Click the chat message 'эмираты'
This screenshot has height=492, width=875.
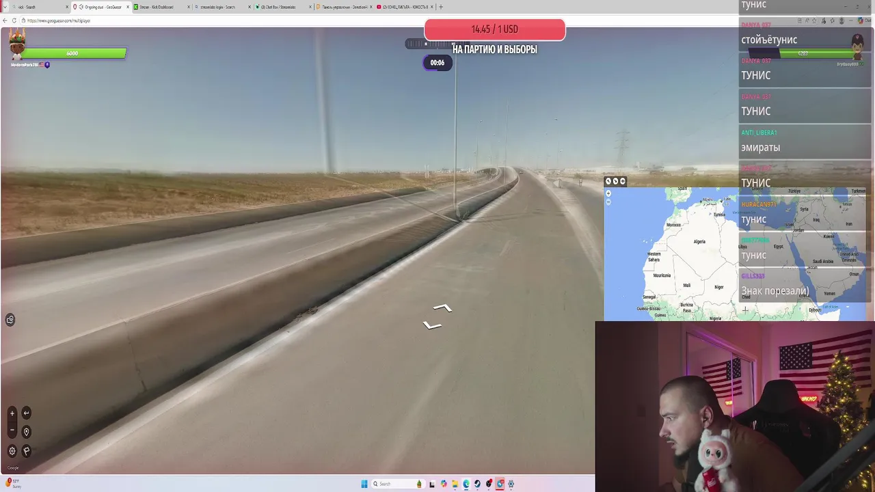point(760,147)
